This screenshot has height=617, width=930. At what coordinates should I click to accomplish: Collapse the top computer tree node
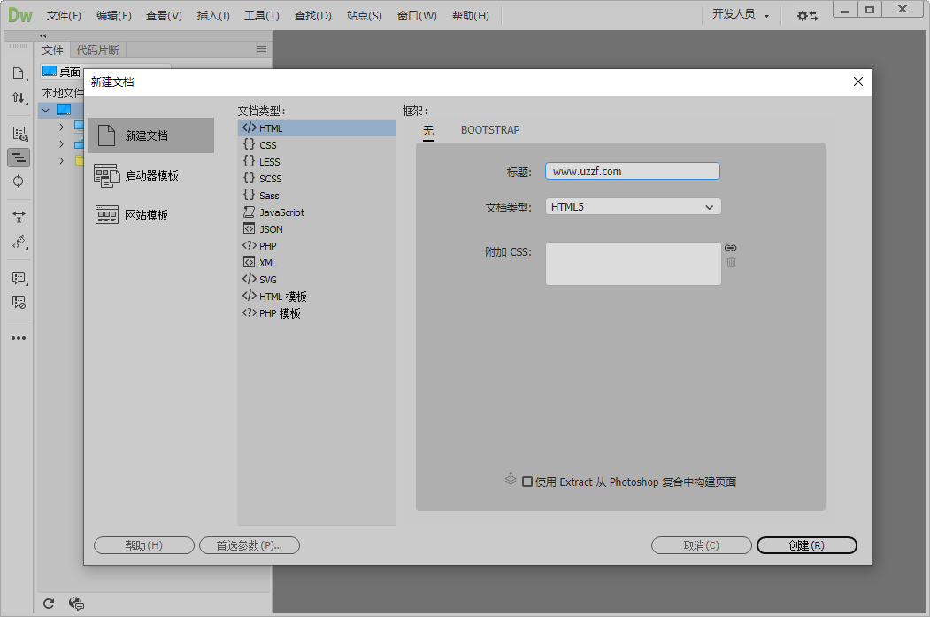tap(45, 111)
